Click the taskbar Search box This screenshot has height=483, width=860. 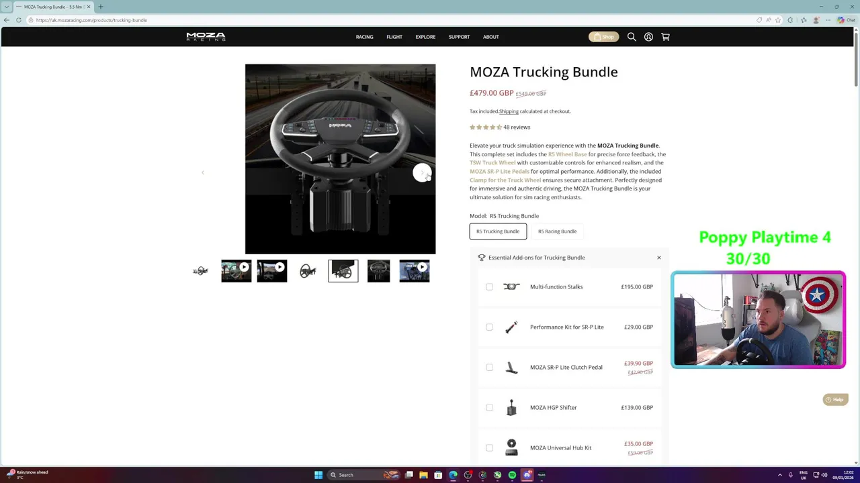click(x=363, y=475)
